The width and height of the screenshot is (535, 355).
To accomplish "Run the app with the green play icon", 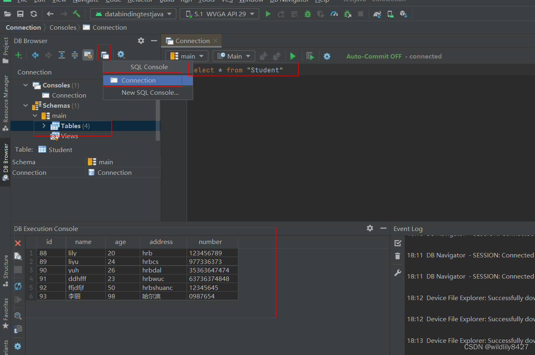I will 268,14.
